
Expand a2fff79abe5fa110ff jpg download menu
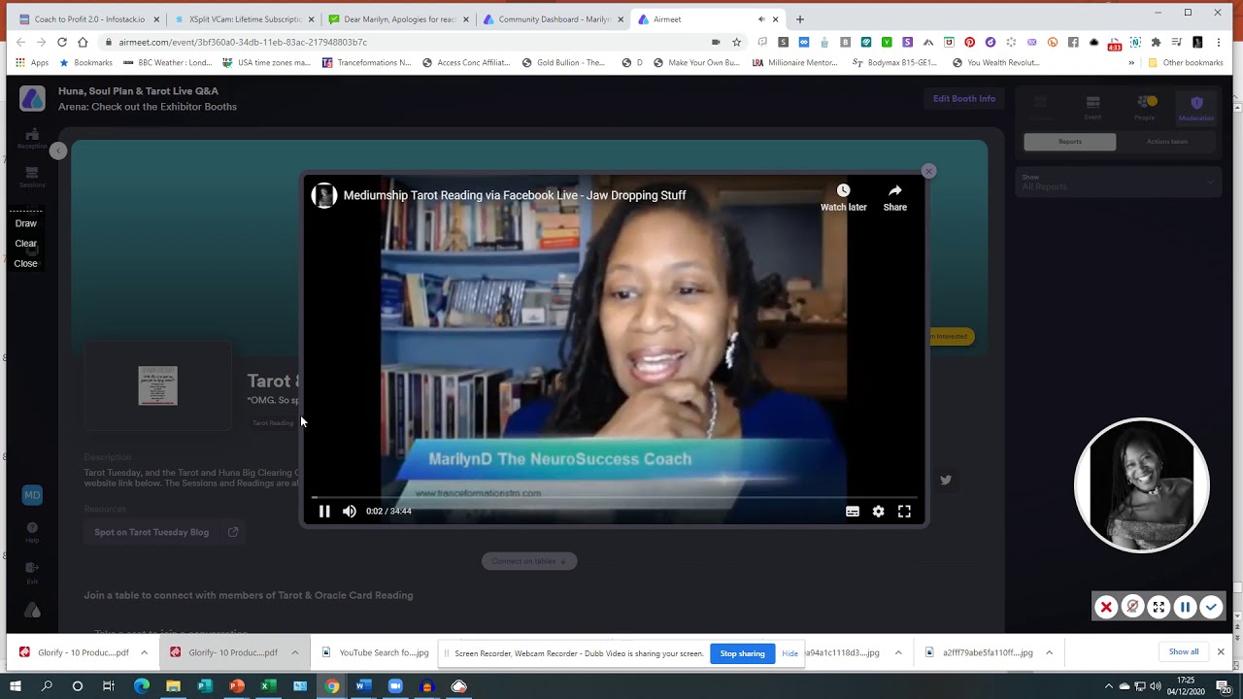coord(1049,653)
